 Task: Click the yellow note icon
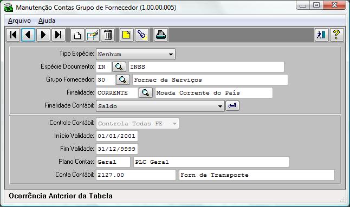point(127,35)
